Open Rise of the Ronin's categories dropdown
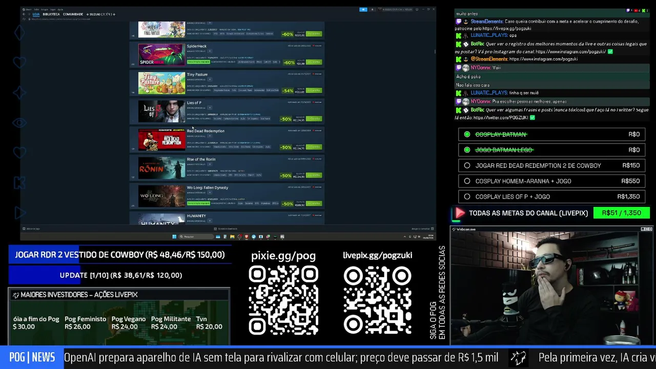The height and width of the screenshot is (369, 656). click(x=210, y=165)
